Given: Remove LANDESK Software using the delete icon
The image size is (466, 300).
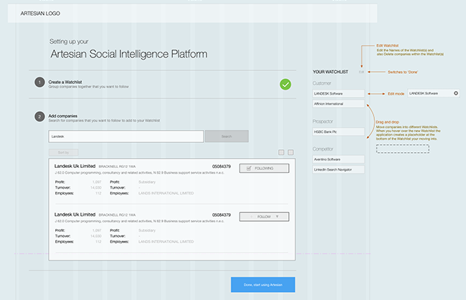Looking at the screenshot, I should pyautogui.click(x=455, y=93).
